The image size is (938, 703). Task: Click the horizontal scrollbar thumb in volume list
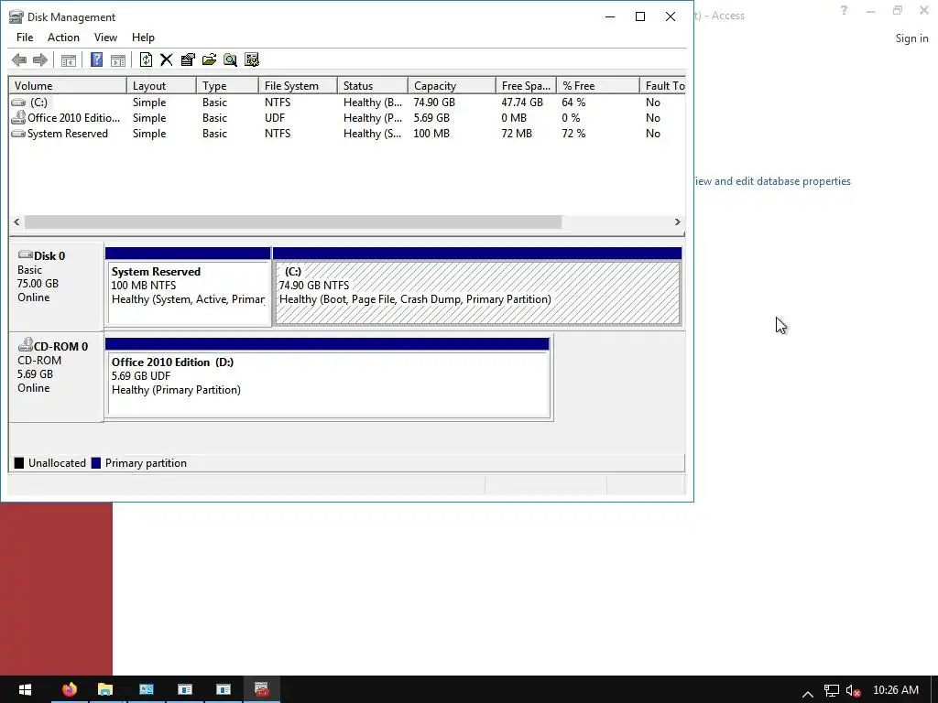(293, 222)
